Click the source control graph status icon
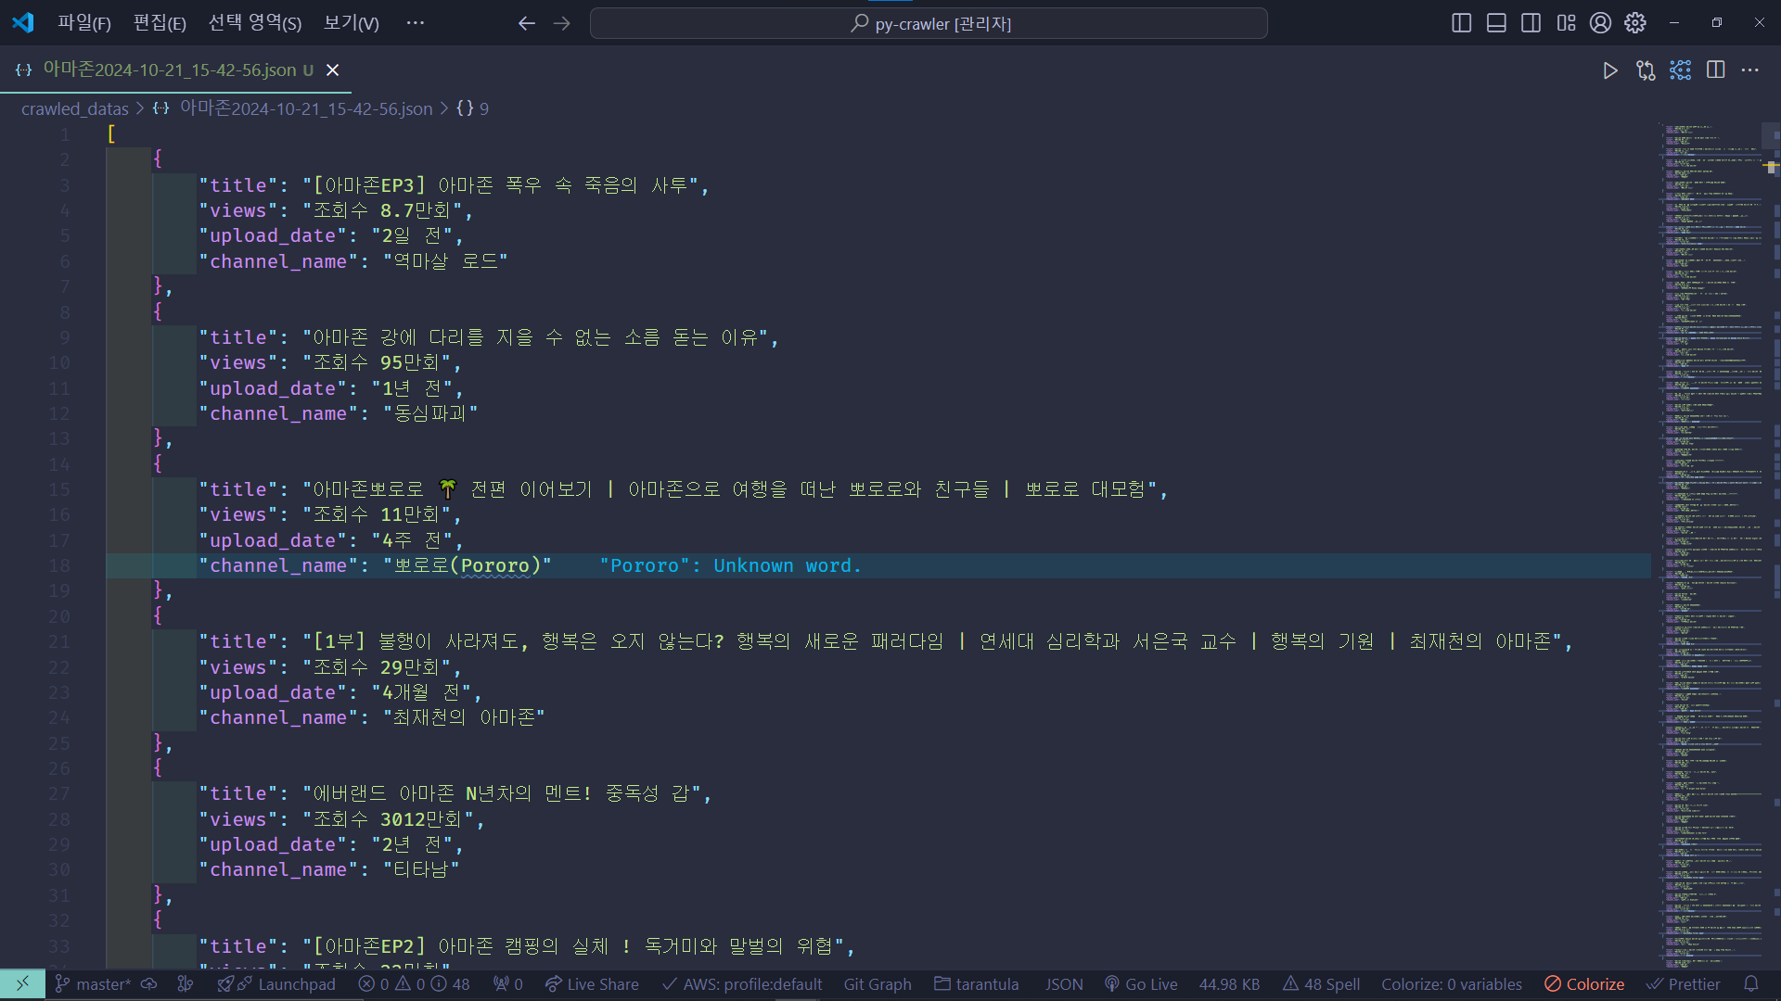The image size is (1781, 1001). (x=186, y=984)
